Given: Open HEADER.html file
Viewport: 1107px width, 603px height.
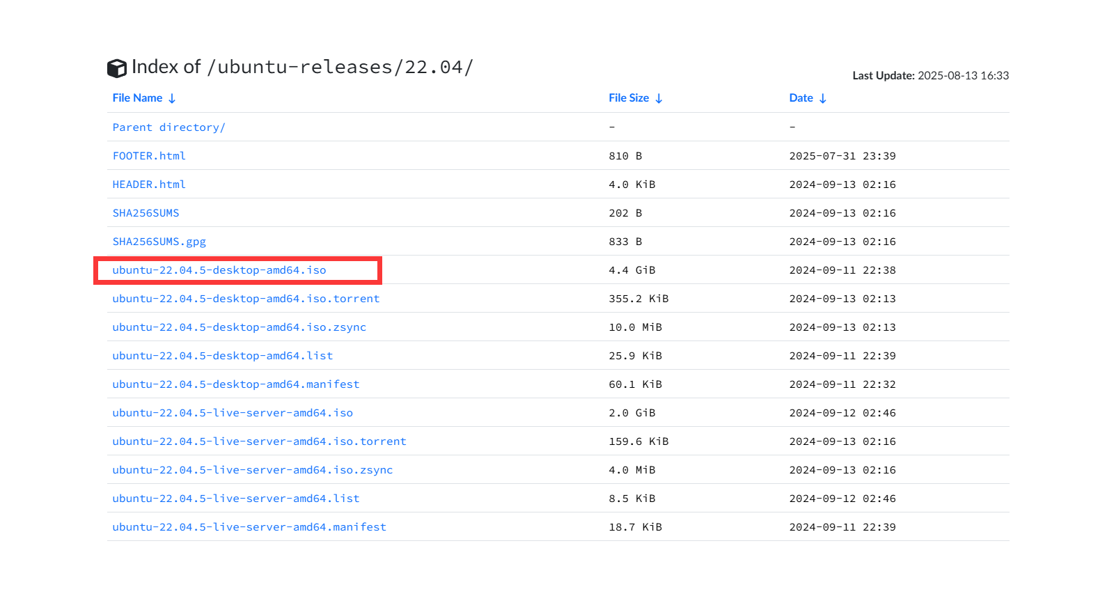Looking at the screenshot, I should pos(149,185).
